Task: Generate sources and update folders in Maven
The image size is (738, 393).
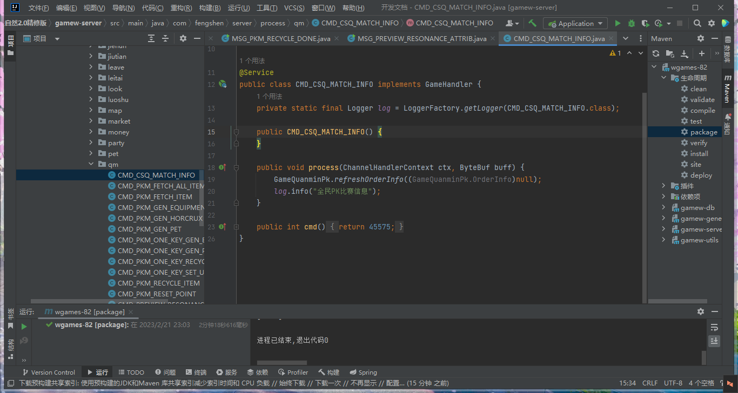Action: point(670,53)
